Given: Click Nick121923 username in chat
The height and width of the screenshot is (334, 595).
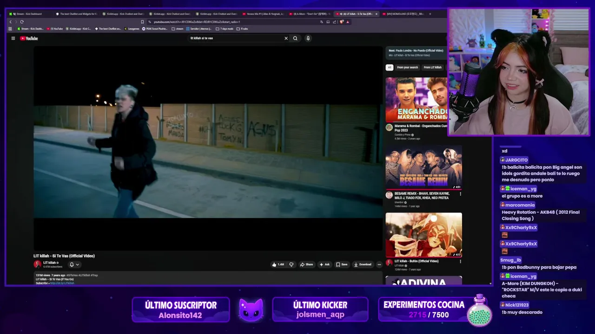Looking at the screenshot, I should [x=517, y=305].
